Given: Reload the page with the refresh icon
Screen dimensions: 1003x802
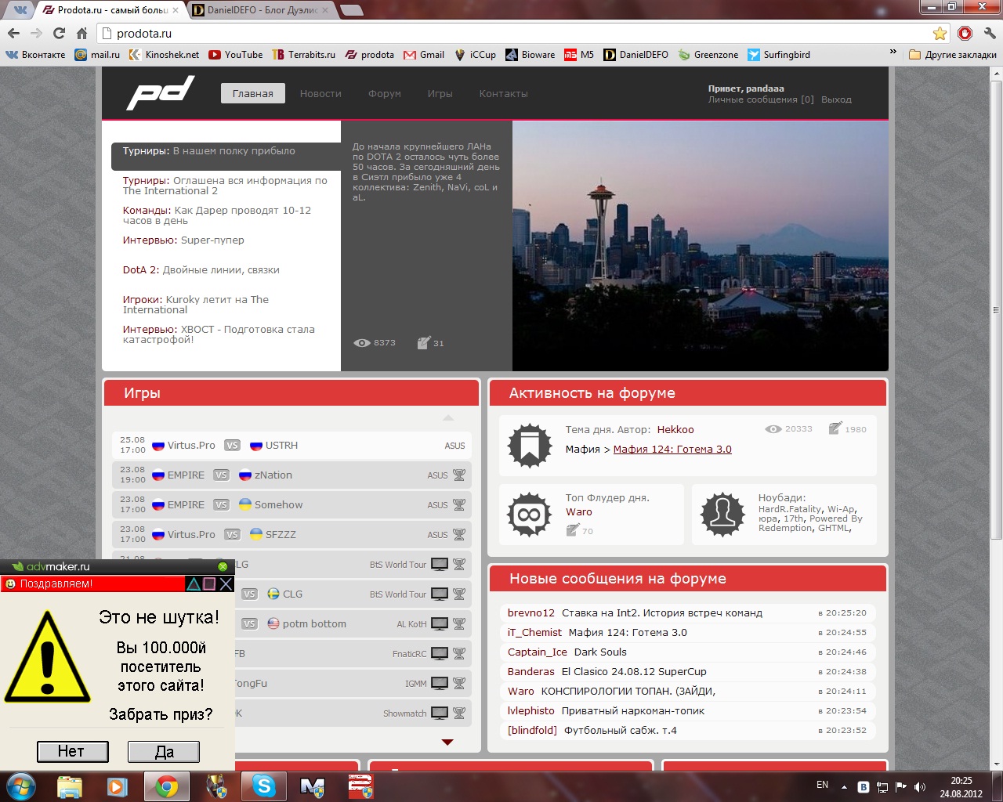Looking at the screenshot, I should click(59, 33).
